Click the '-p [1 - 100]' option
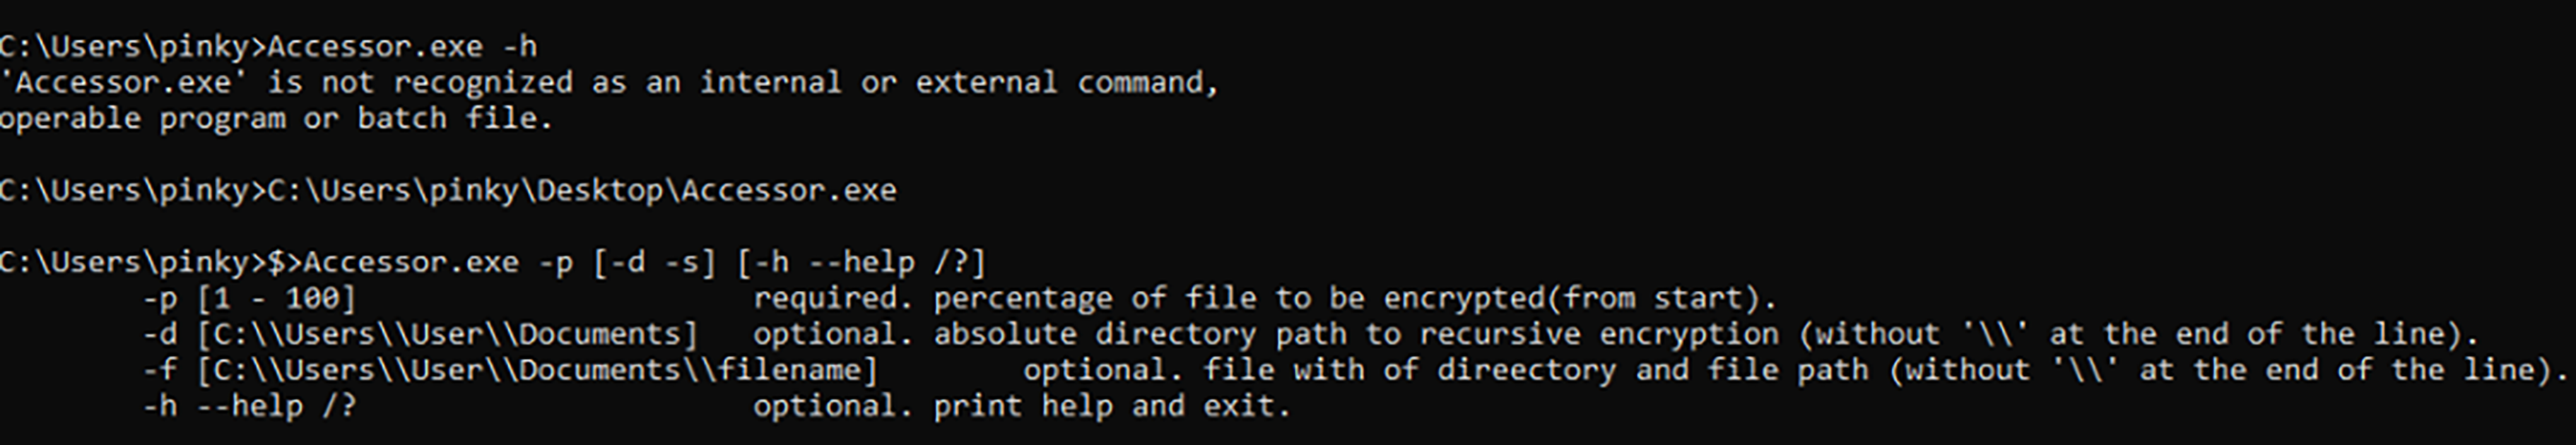This screenshot has width=2576, height=445. coord(249,299)
